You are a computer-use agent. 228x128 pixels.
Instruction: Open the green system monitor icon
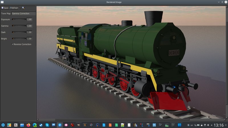(x=167, y=125)
